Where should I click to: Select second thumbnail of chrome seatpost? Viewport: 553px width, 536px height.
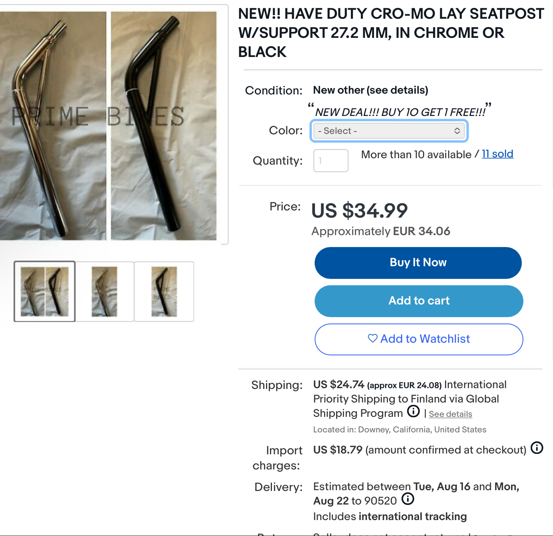click(x=104, y=291)
